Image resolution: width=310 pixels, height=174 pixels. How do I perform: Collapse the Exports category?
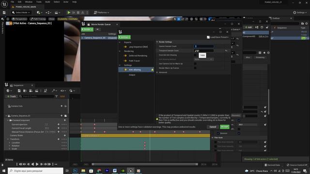pos(120,42)
